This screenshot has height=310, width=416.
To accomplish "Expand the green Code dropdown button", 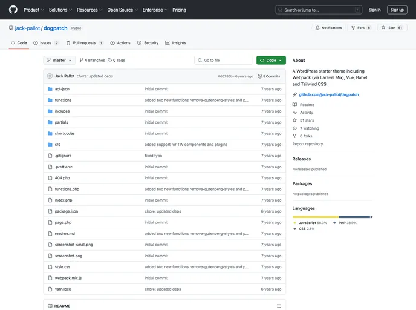I will point(271,61).
